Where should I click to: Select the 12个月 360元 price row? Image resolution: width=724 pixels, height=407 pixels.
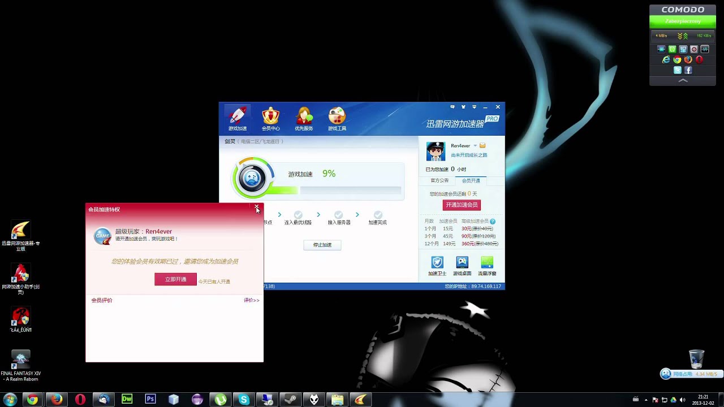point(461,244)
